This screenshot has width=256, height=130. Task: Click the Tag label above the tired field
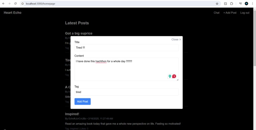[77, 86]
